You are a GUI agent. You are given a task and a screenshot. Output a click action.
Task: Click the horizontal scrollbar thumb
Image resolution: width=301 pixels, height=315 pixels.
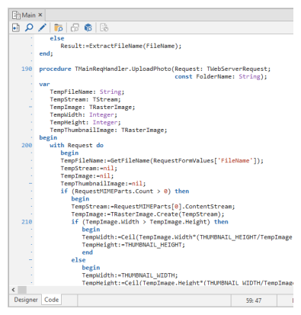point(22,290)
